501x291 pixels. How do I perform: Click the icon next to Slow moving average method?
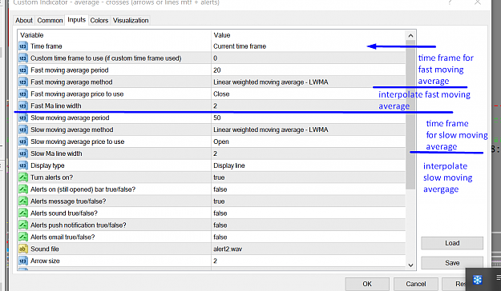click(x=23, y=130)
